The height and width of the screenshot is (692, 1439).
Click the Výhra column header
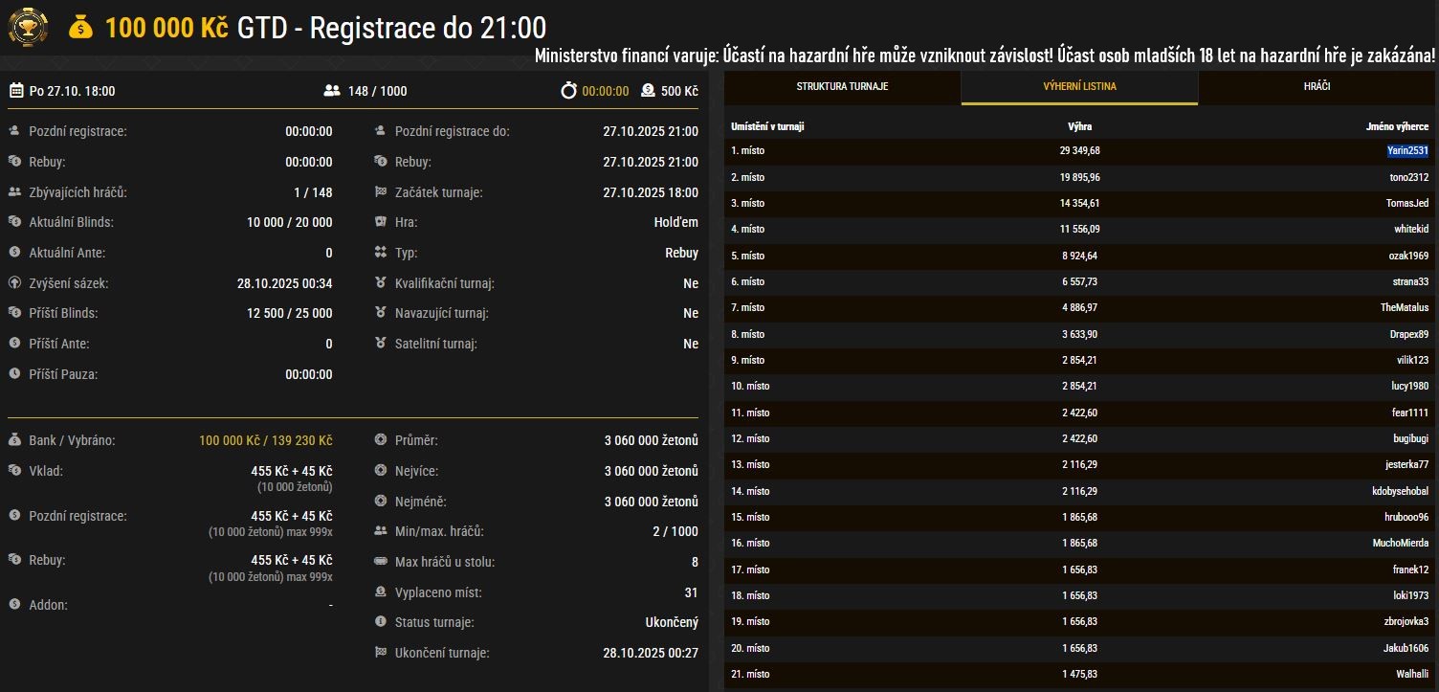coord(1079,126)
